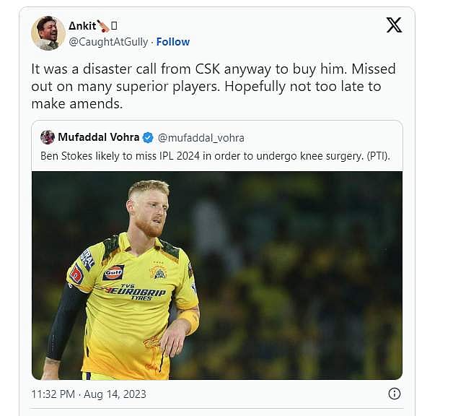
Task: Click the cricket bat emoji beside Ankit
Action: [x=105, y=26]
